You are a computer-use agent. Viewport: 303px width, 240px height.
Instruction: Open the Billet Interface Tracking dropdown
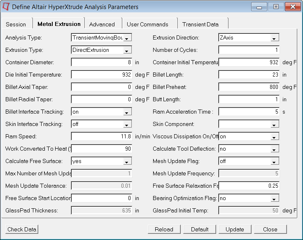tap(101, 112)
